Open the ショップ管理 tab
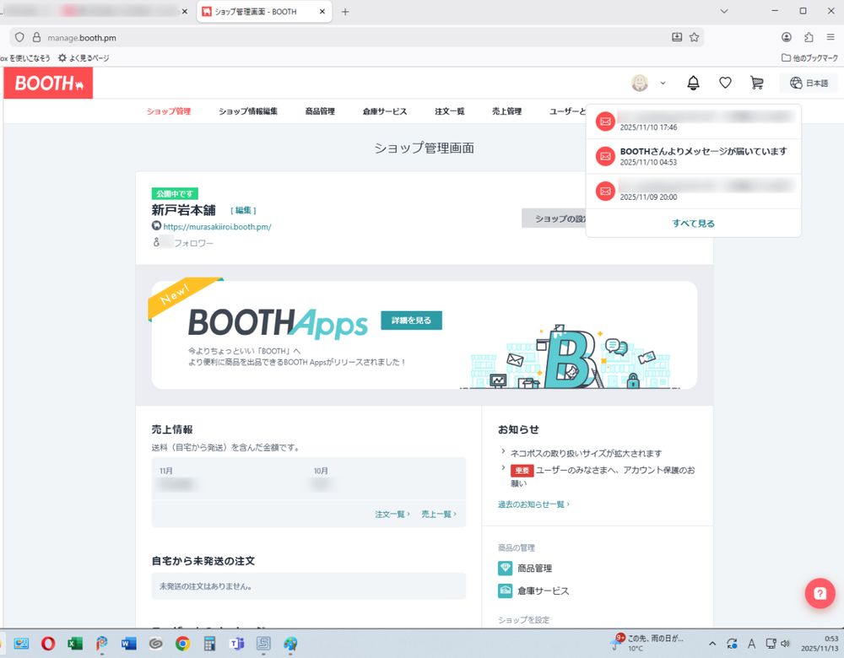This screenshot has width=844, height=658. click(169, 111)
